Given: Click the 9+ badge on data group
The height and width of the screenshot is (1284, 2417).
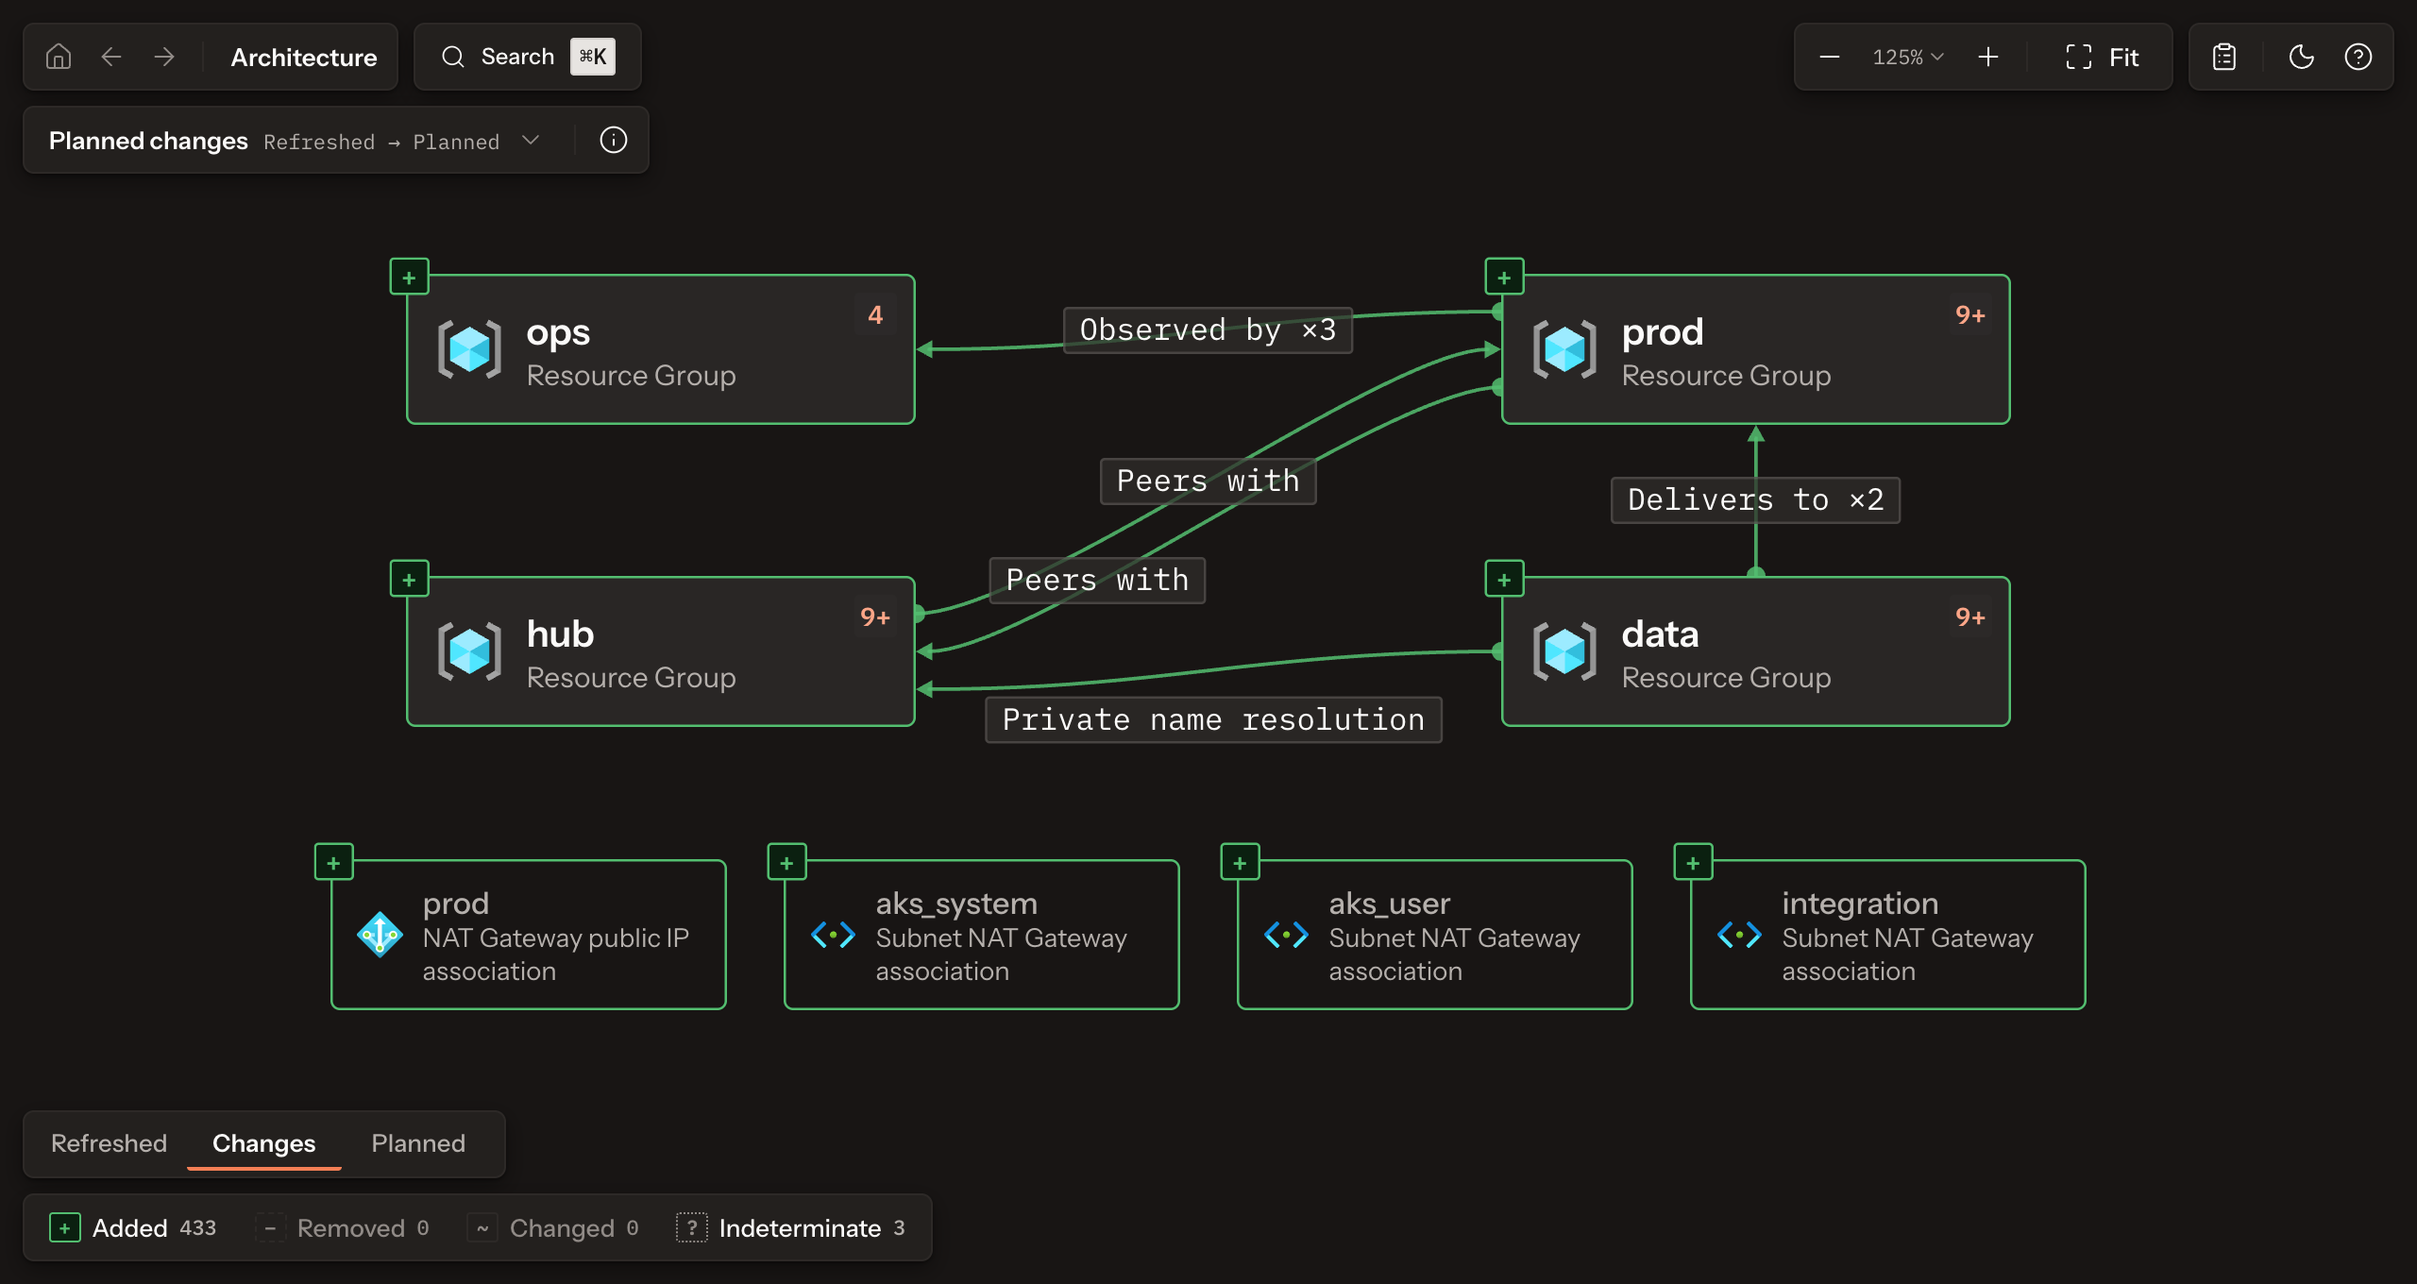Looking at the screenshot, I should click(1970, 617).
